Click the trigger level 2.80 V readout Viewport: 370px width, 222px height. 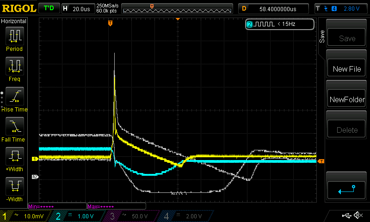351,9
